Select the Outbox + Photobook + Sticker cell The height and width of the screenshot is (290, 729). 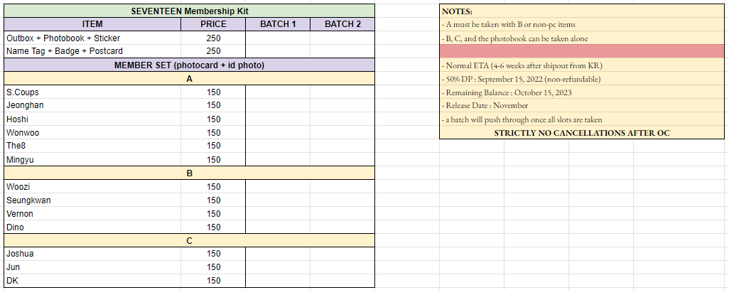(x=92, y=38)
